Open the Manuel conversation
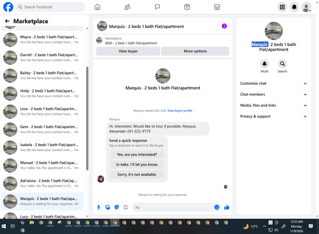Screen dimensions: 319x234 click(x=42, y=165)
